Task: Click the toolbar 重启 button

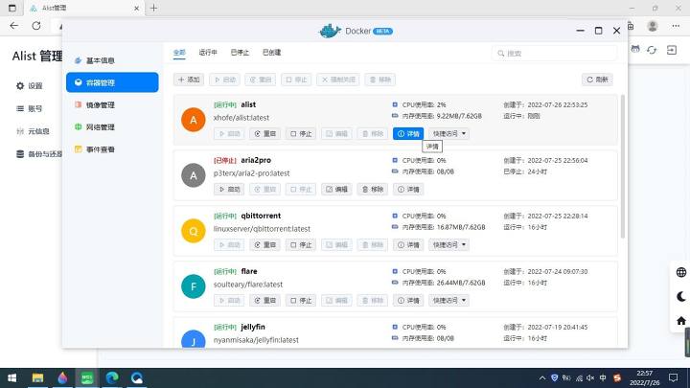Action: 261,80
